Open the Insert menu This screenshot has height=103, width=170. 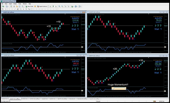(10, 4)
